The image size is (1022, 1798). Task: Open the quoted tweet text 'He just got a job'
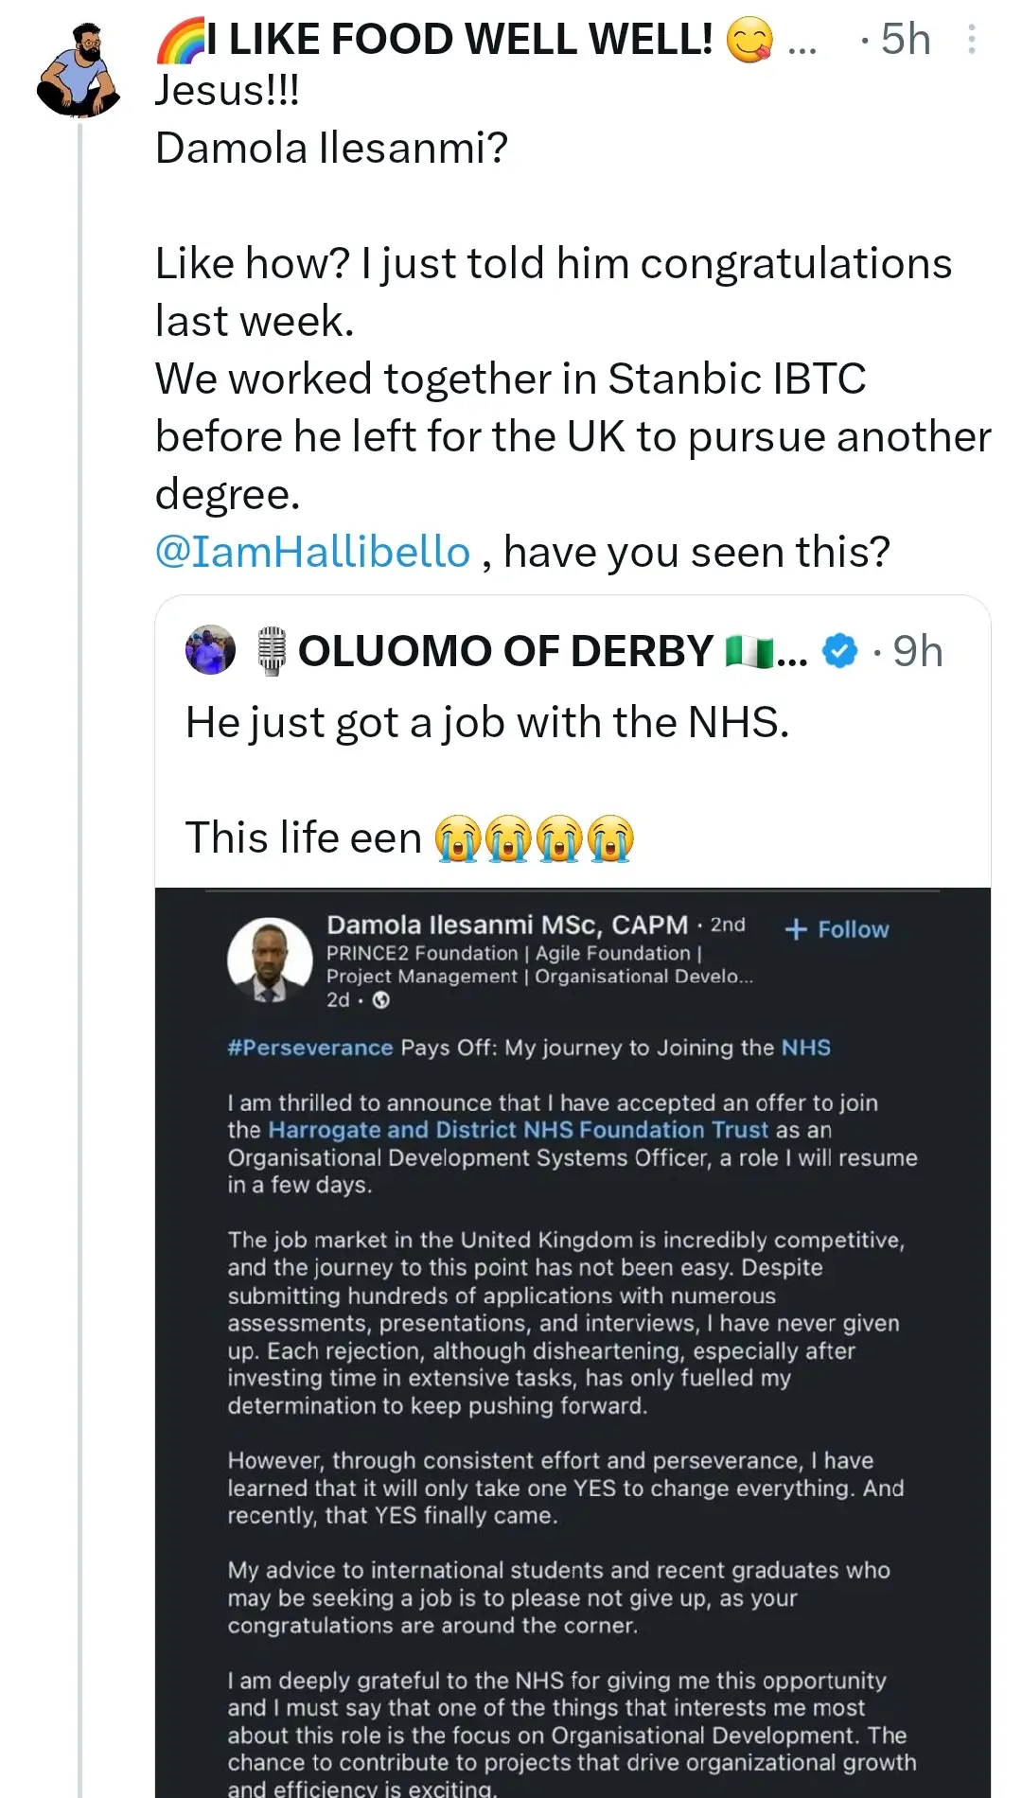(486, 723)
